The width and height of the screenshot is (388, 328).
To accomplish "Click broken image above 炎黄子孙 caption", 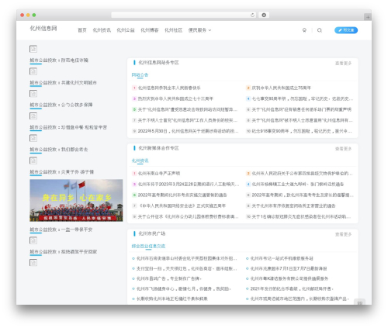I will 33,161.
